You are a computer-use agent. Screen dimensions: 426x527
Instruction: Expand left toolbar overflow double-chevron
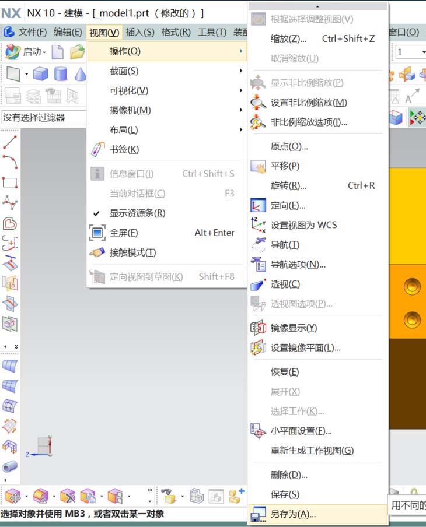(x=16, y=346)
